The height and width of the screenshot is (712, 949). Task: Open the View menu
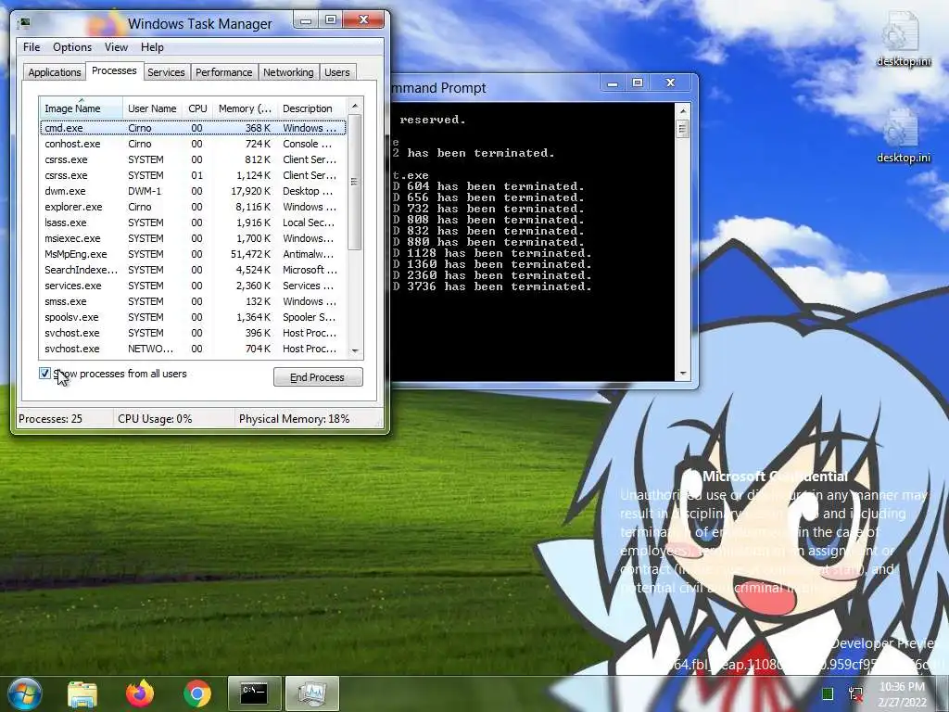pyautogui.click(x=116, y=47)
